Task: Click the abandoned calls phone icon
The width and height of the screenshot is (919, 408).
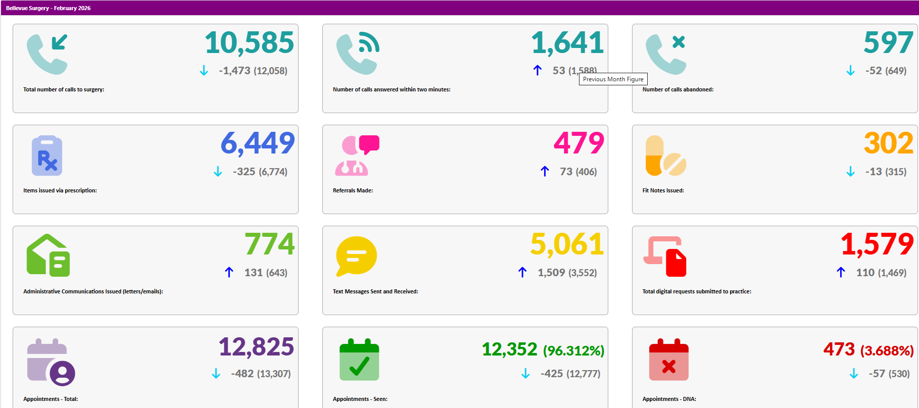Action: pos(666,54)
